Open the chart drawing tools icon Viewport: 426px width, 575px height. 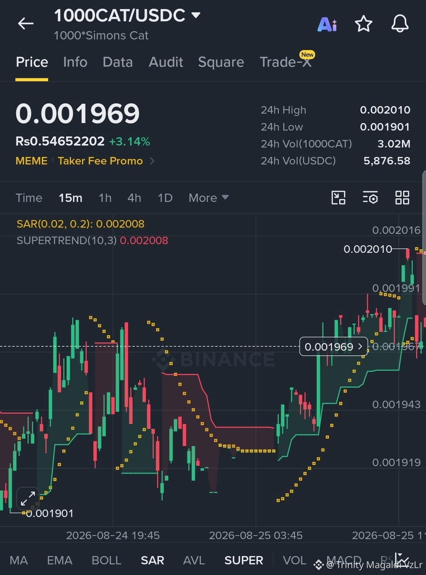point(338,198)
